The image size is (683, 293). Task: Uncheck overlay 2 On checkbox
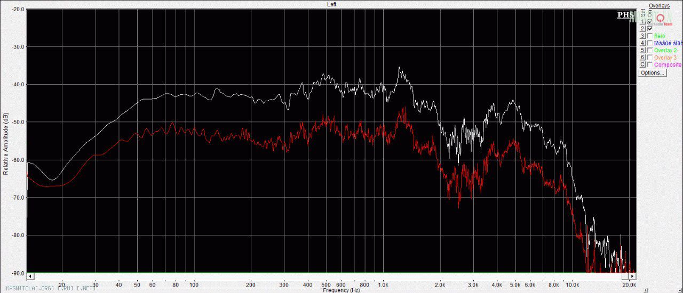point(650,29)
